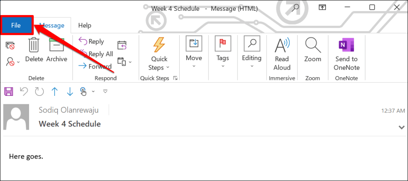Expand the message header chevron
Screen dimensions: 408x181
[401, 127]
